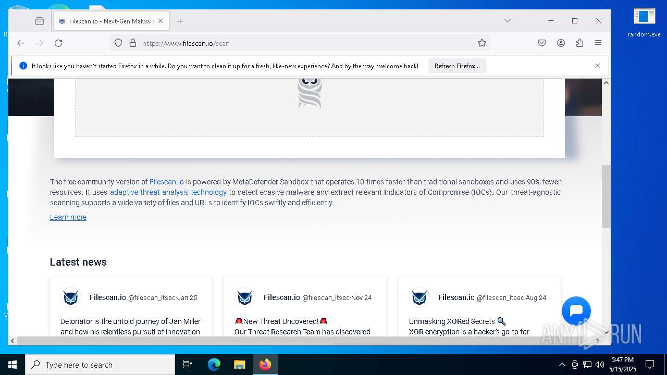Open the clock and date flyout
This screenshot has height=375, width=667.
pos(623,365)
